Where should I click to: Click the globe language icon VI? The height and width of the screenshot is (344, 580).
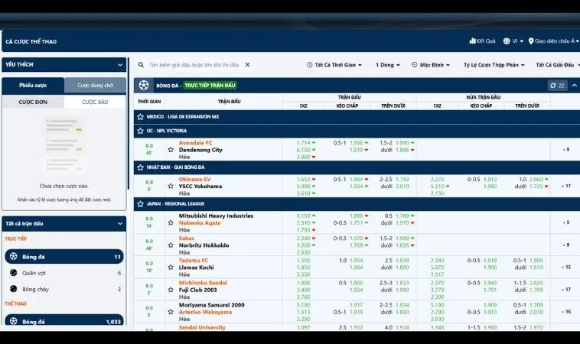[507, 41]
